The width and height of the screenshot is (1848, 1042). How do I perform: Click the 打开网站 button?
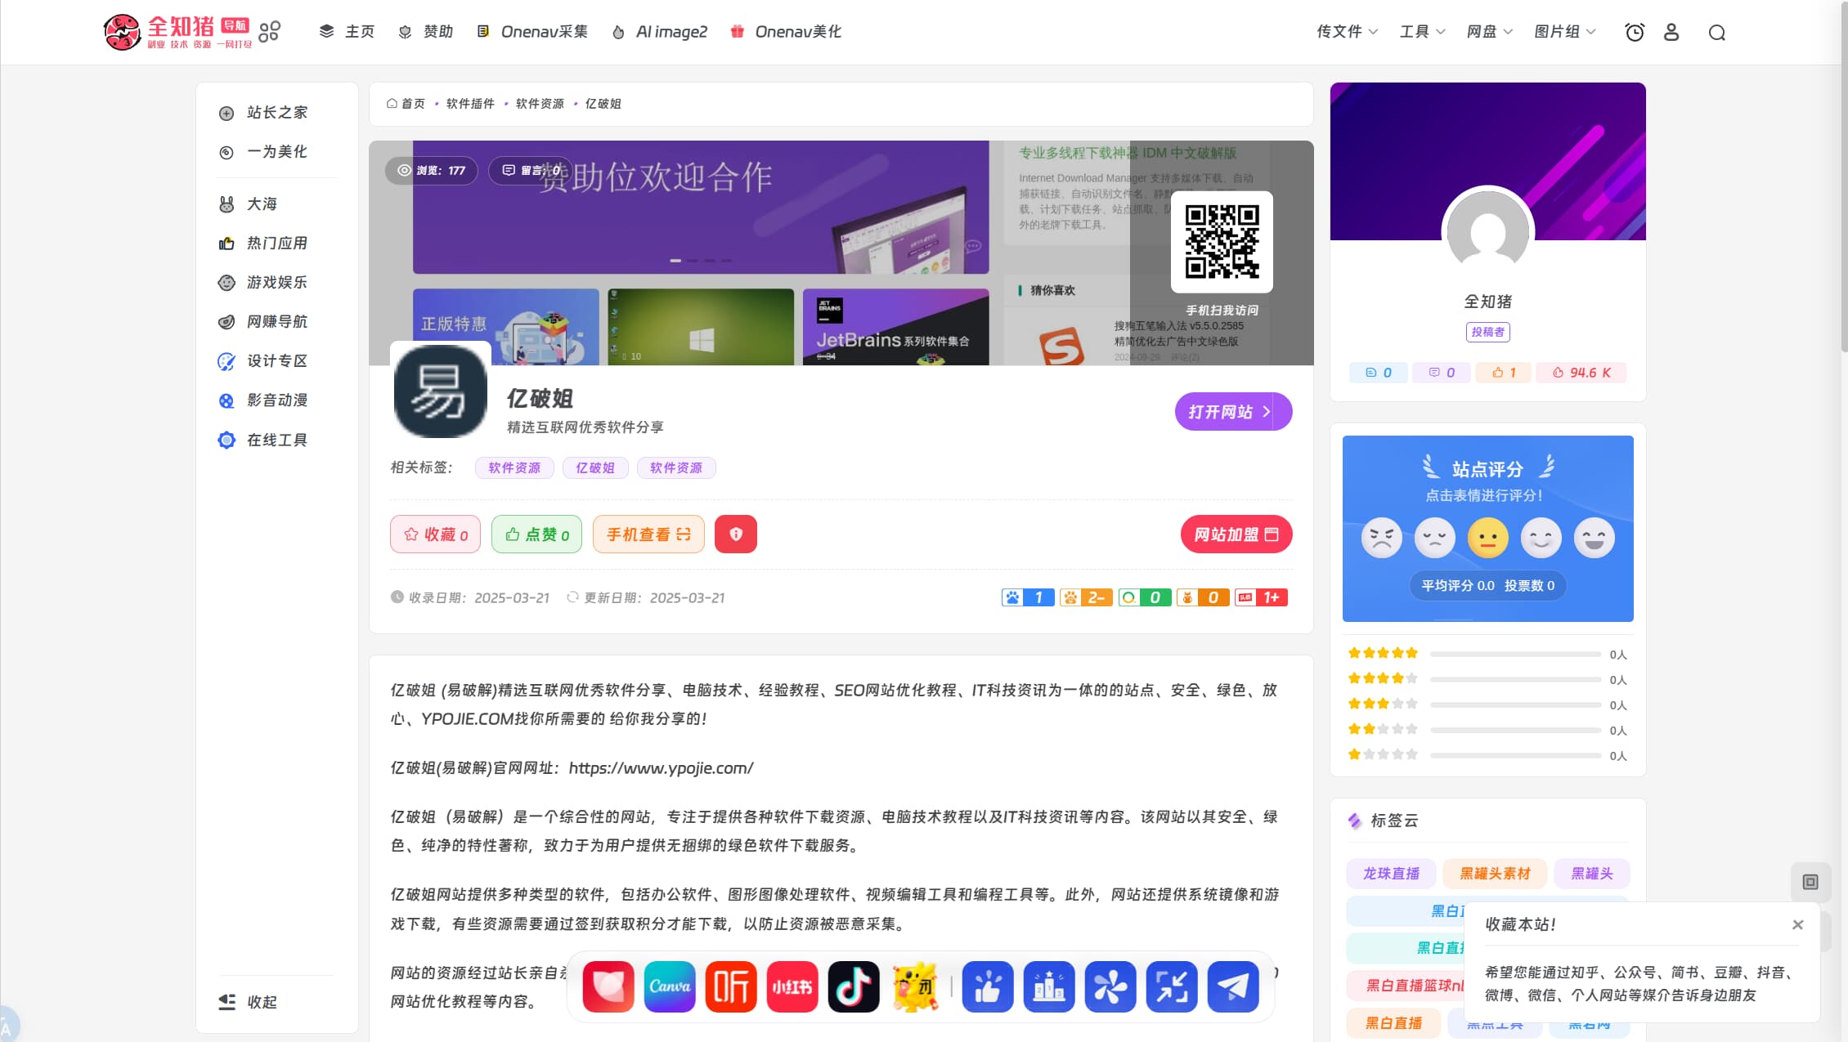tap(1233, 412)
